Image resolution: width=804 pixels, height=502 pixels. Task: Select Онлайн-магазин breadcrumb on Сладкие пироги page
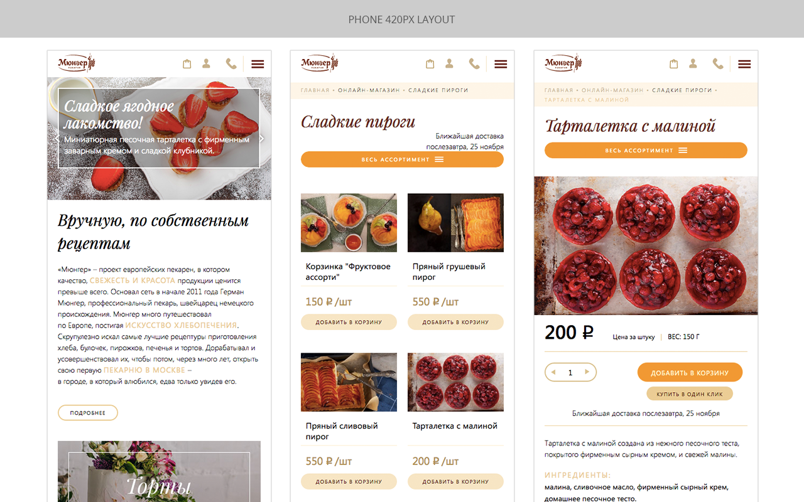tap(369, 90)
